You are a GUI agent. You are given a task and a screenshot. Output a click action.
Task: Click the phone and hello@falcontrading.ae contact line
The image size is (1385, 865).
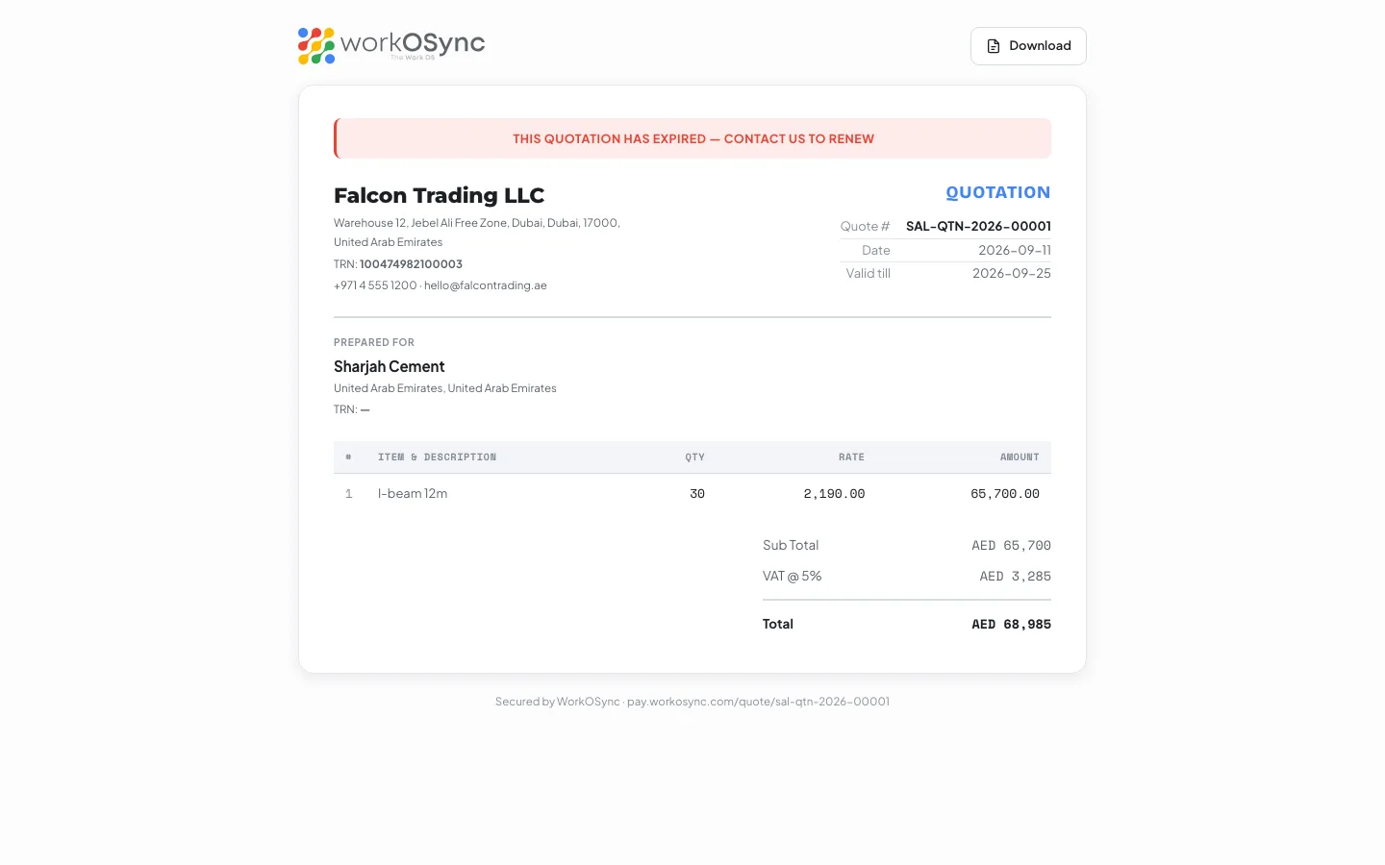441,285
